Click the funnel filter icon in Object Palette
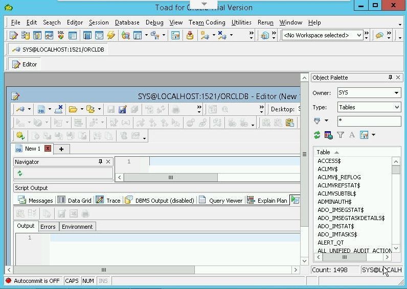The width and height of the screenshot is (407, 289). pyautogui.click(x=341, y=135)
